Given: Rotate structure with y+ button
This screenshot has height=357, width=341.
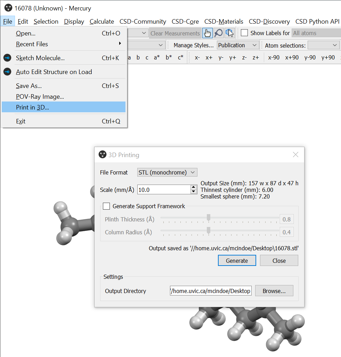Looking at the screenshot, I should point(233,57).
